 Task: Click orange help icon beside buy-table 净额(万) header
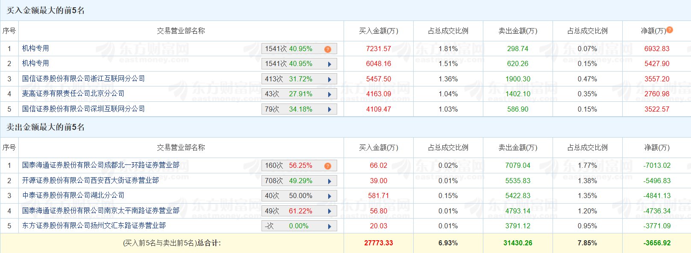click(670, 30)
